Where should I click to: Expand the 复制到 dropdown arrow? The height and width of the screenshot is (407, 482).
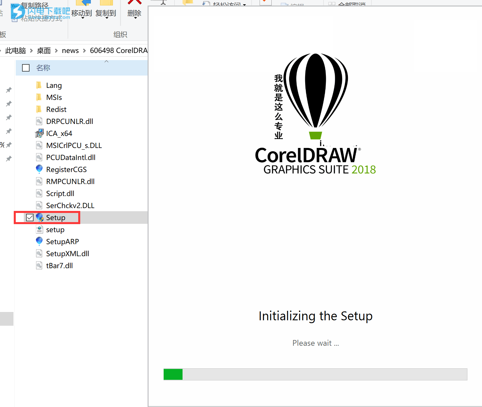click(107, 18)
